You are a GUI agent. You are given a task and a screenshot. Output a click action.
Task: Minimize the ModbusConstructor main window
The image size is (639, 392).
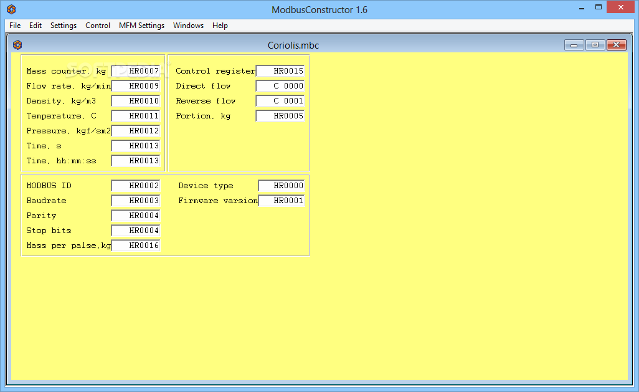(582, 7)
